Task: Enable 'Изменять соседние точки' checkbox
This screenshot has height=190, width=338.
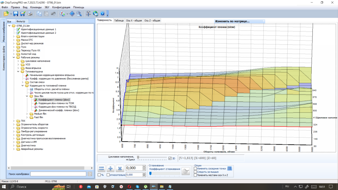Action: pyautogui.click(x=195, y=168)
